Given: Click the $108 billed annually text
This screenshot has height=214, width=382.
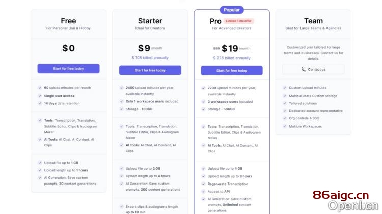Looking at the screenshot, I should (150, 58).
